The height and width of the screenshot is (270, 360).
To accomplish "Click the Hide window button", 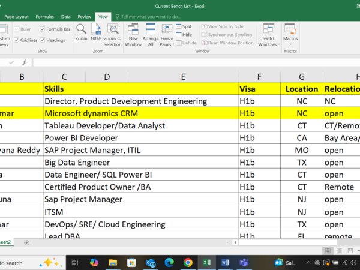I will pyautogui.click(x=183, y=35).
